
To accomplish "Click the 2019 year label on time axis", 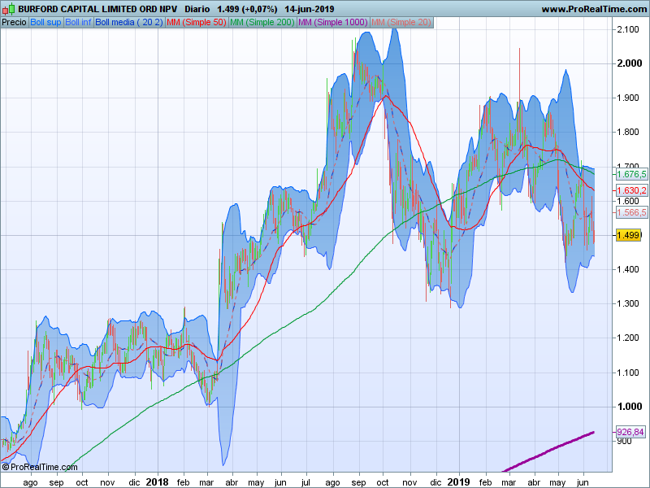I will (458, 482).
